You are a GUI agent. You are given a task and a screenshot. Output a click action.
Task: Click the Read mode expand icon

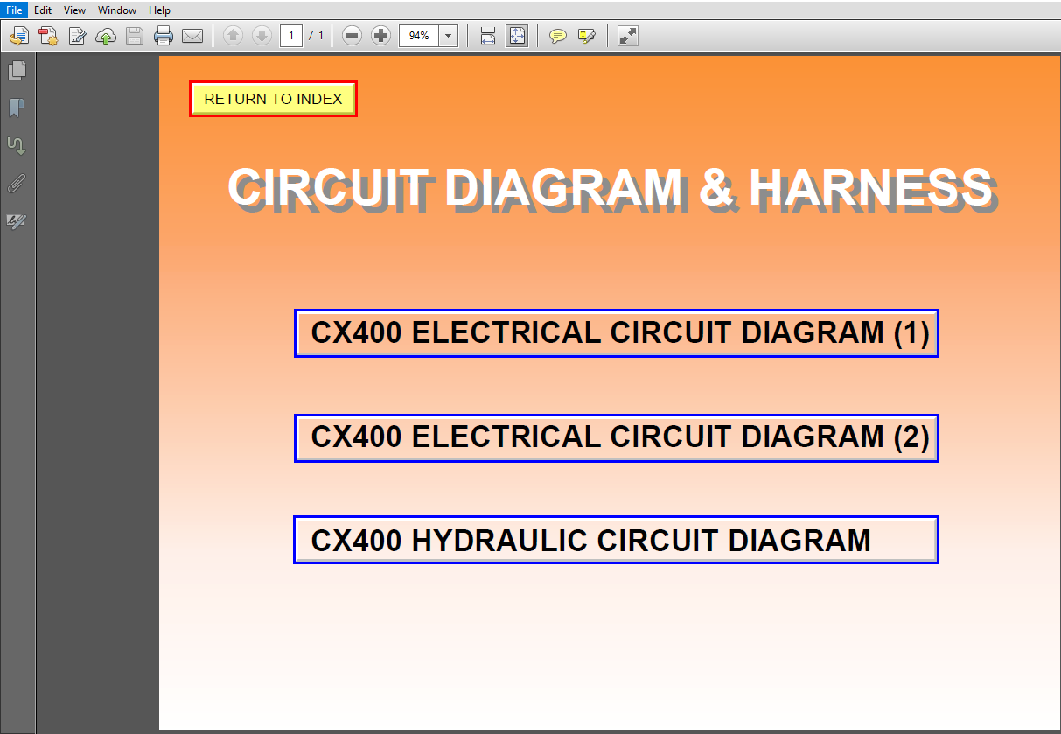tap(628, 36)
